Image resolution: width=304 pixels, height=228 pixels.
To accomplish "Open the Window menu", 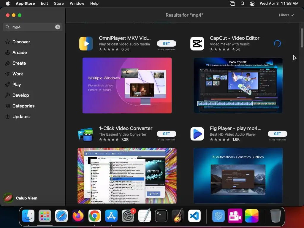I will (x=77, y=4).
